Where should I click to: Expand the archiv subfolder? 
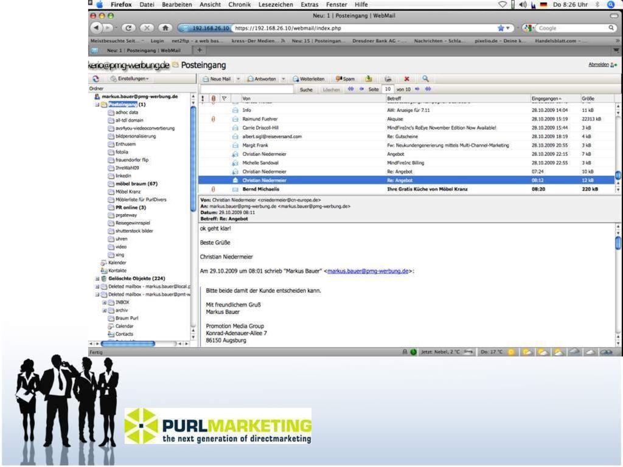[105, 311]
